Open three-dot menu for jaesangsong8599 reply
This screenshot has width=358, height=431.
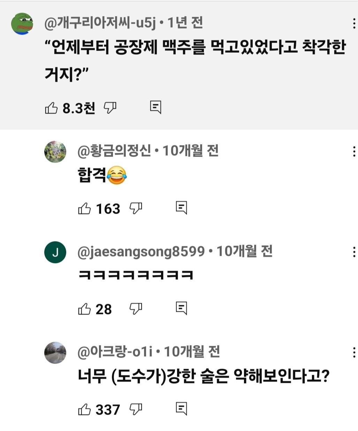pos(354,252)
